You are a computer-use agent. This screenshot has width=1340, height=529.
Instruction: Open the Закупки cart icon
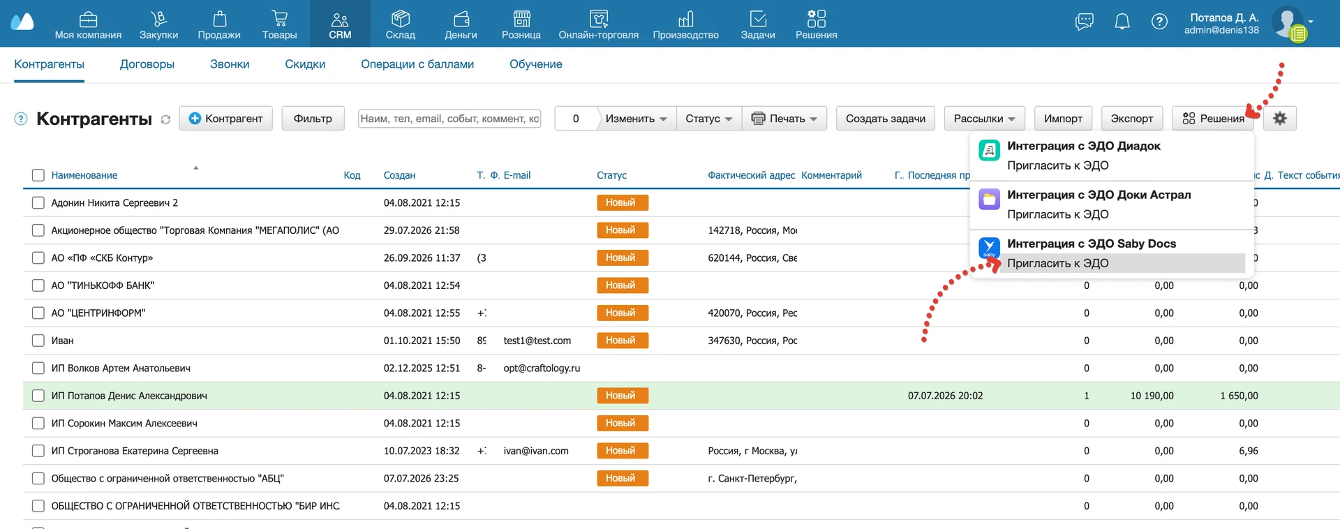pyautogui.click(x=158, y=25)
